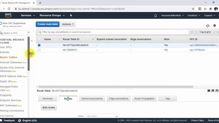The width and height of the screenshot is (219, 123).
Task: Open the Services dropdown
Action: tap(28, 15)
